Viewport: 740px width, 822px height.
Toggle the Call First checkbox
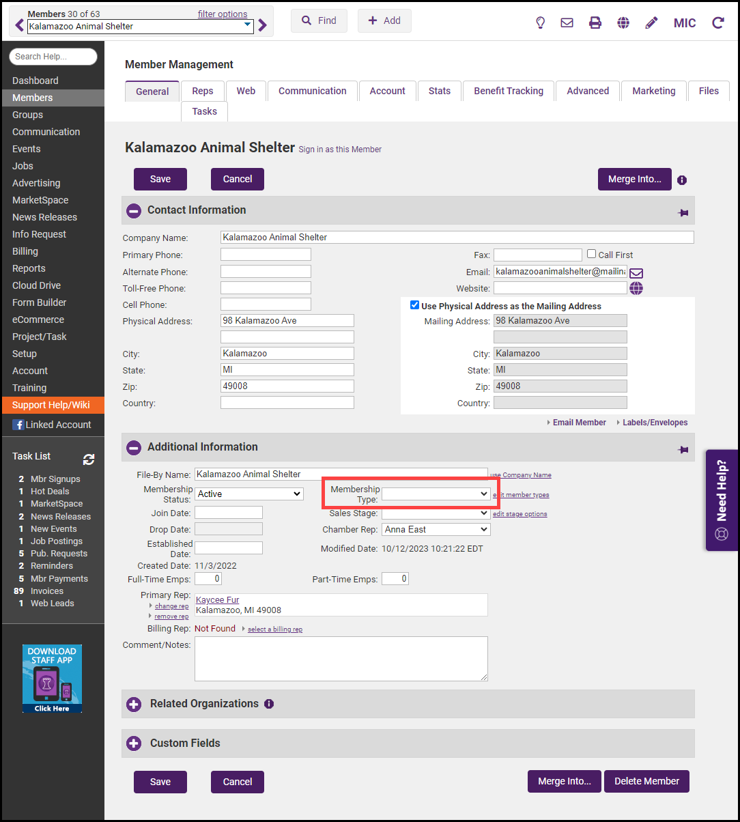coord(592,254)
